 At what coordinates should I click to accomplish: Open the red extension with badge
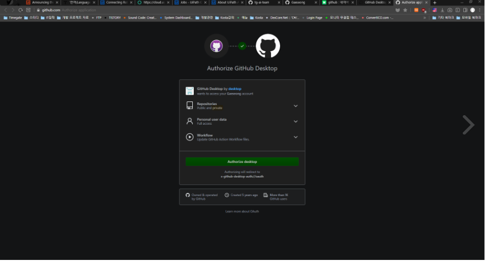pyautogui.click(x=424, y=11)
